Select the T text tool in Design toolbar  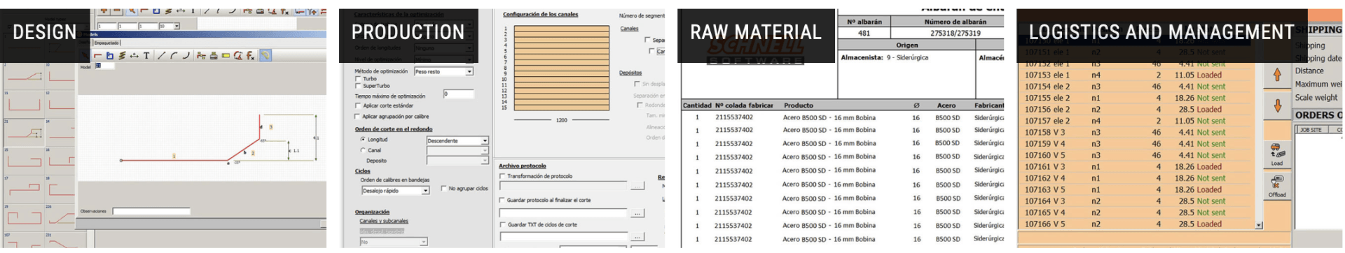pyautogui.click(x=146, y=56)
